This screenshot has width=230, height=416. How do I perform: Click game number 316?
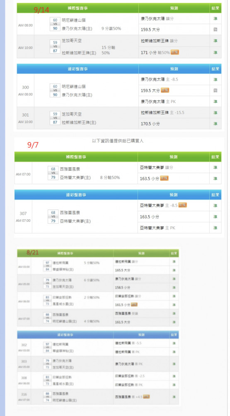pyautogui.click(x=24, y=394)
